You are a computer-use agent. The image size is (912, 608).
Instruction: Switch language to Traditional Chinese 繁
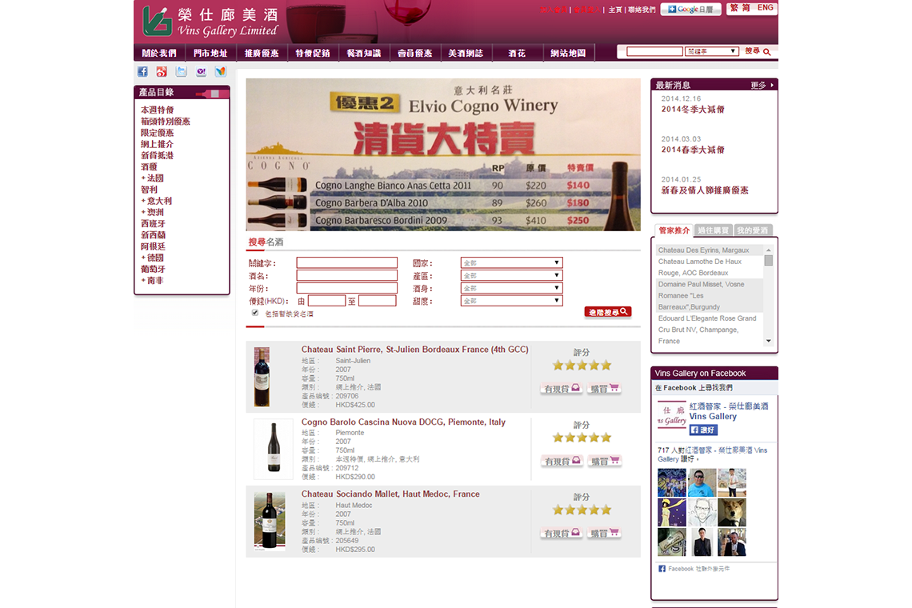(734, 7)
